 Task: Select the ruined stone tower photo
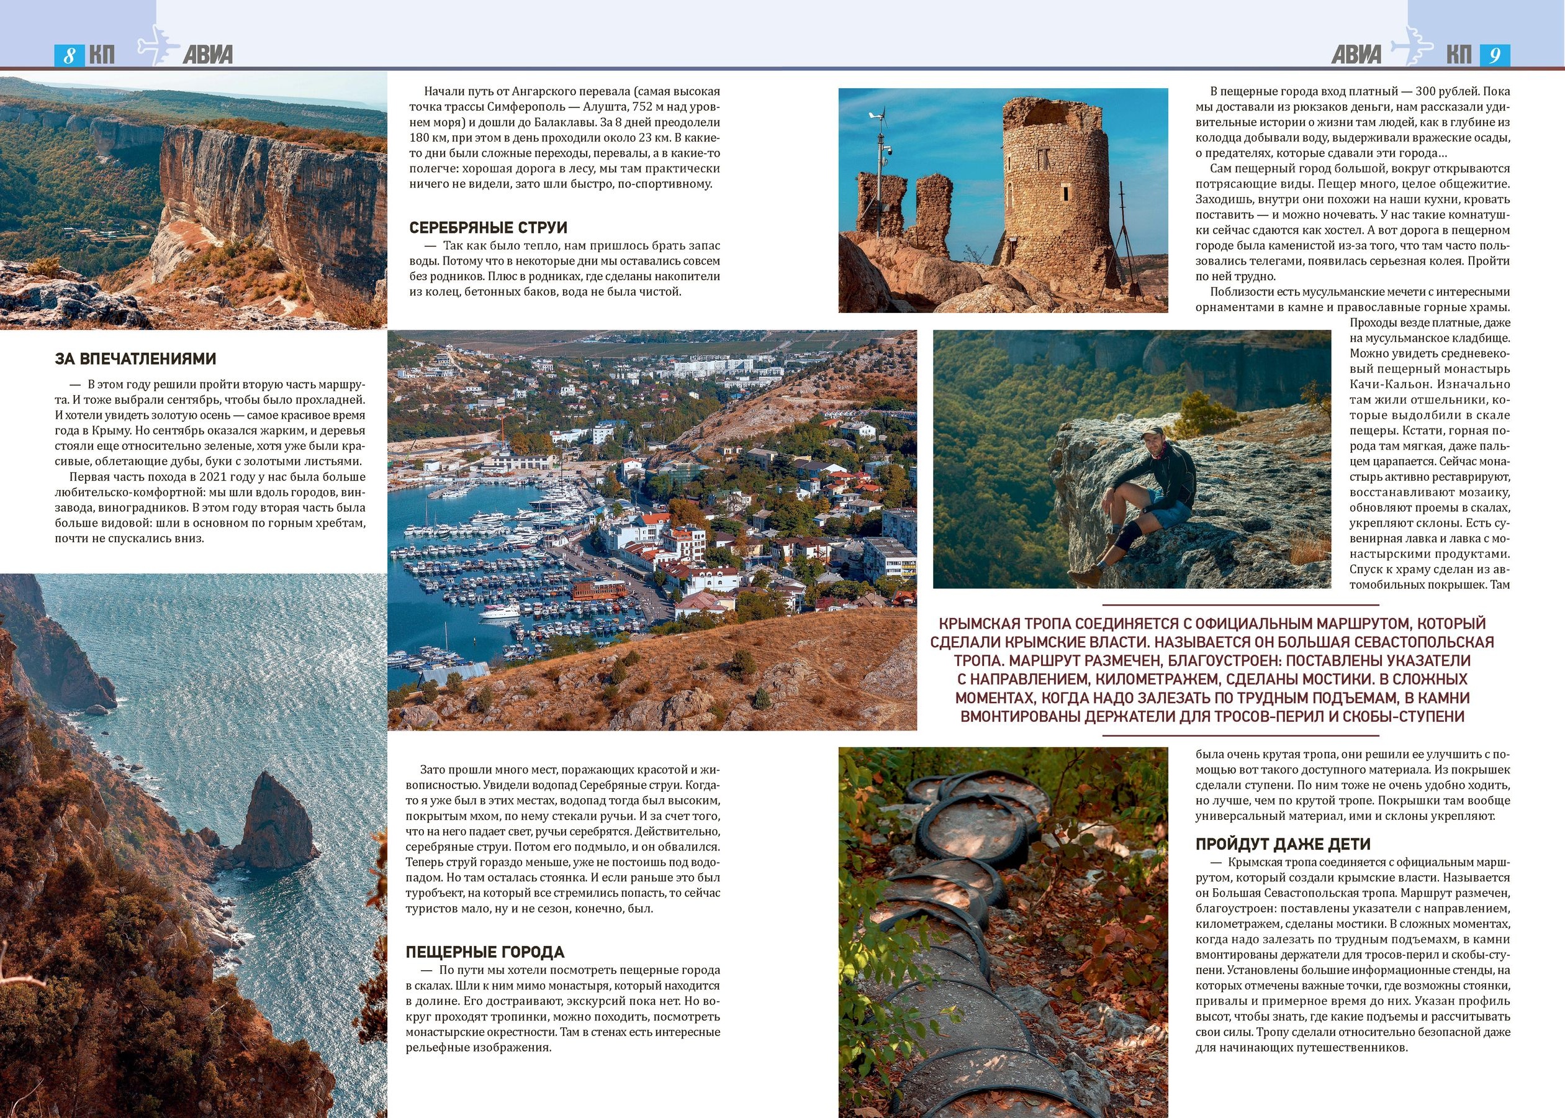click(x=1003, y=201)
